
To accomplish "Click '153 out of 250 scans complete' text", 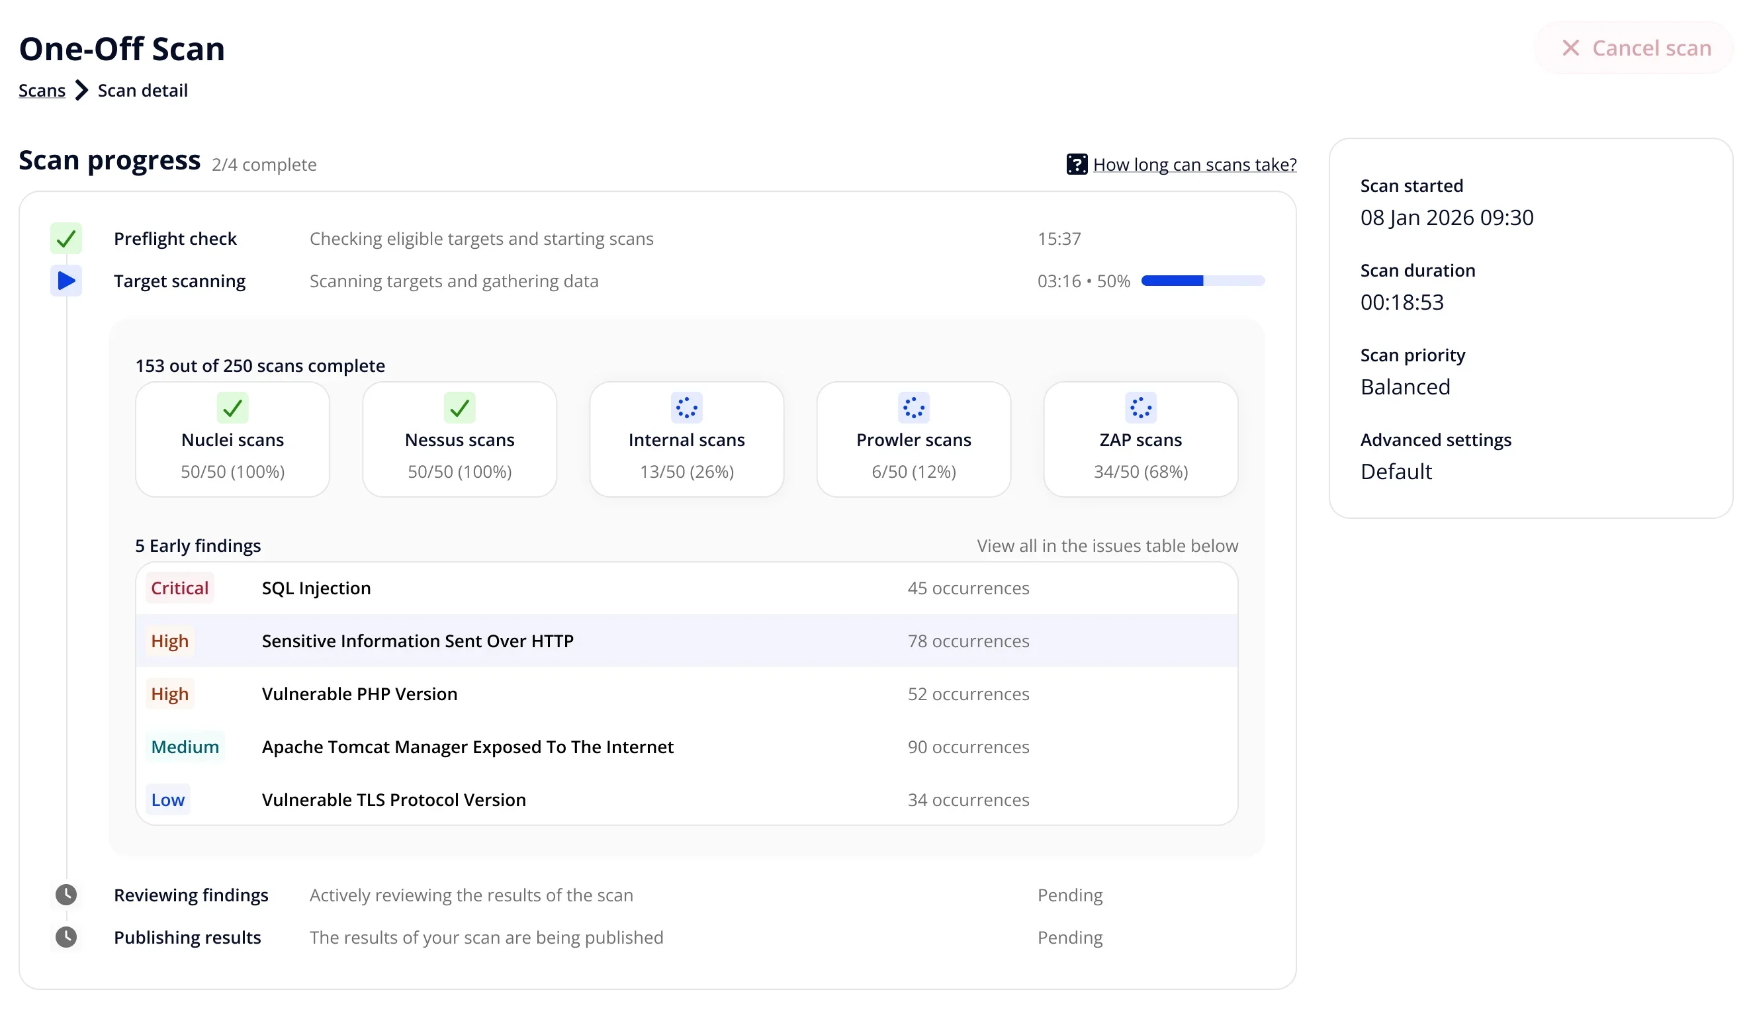I will (261, 367).
